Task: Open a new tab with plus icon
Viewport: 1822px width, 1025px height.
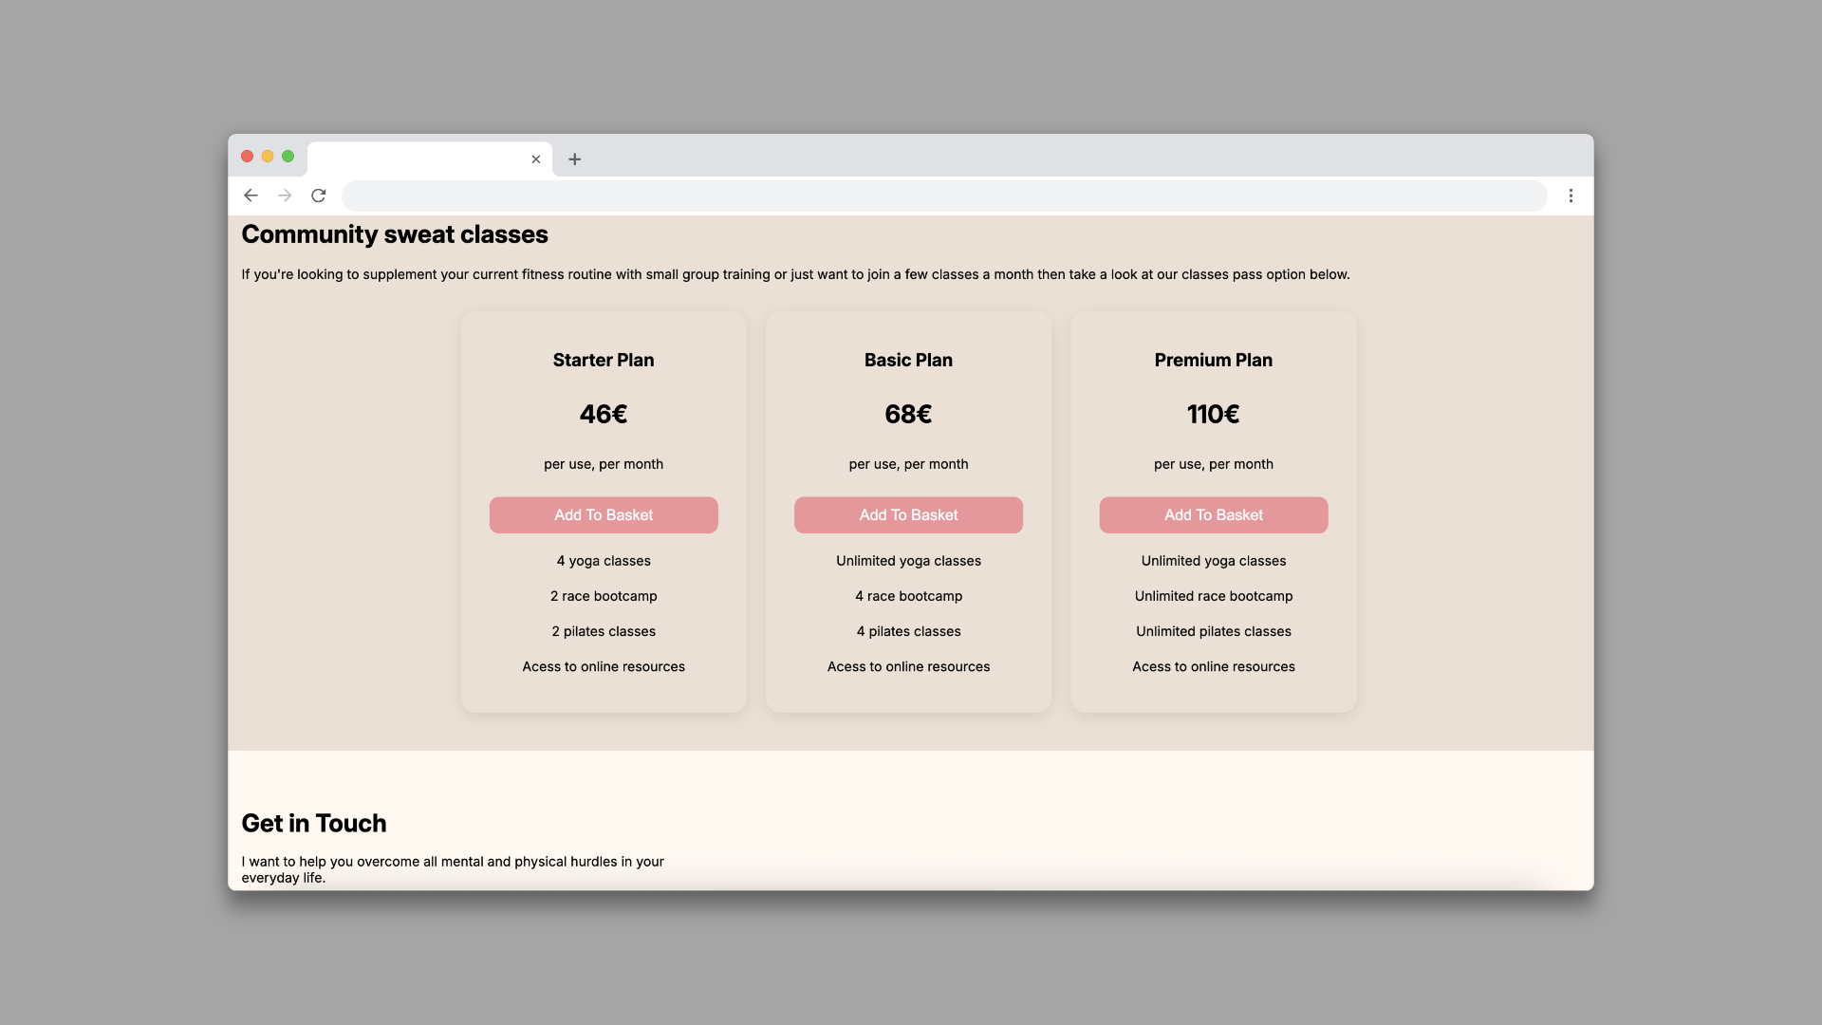Action: click(x=574, y=159)
